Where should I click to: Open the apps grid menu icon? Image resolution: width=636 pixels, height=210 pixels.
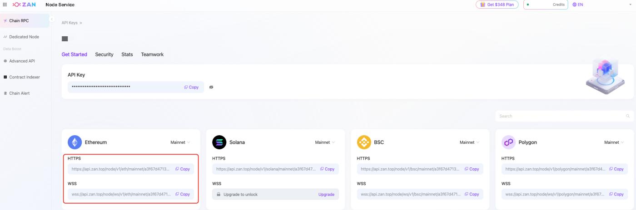pos(5,5)
